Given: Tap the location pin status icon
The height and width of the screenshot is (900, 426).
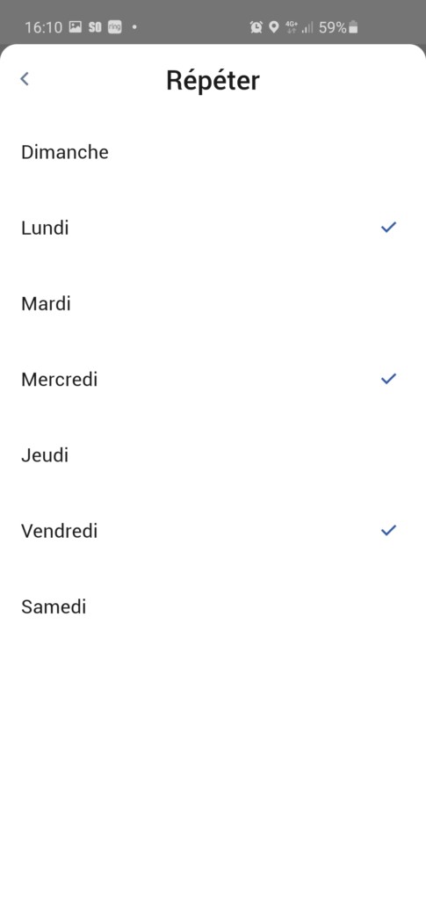Looking at the screenshot, I should point(273,27).
